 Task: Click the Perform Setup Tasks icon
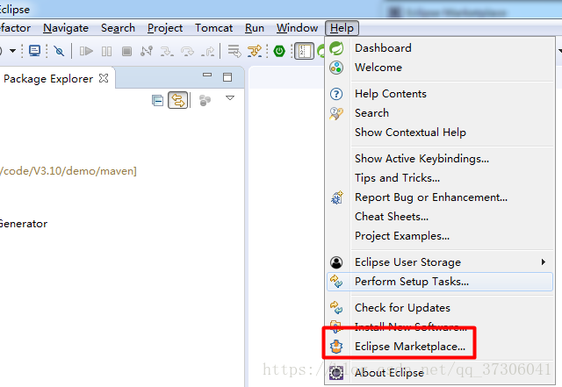[336, 282]
